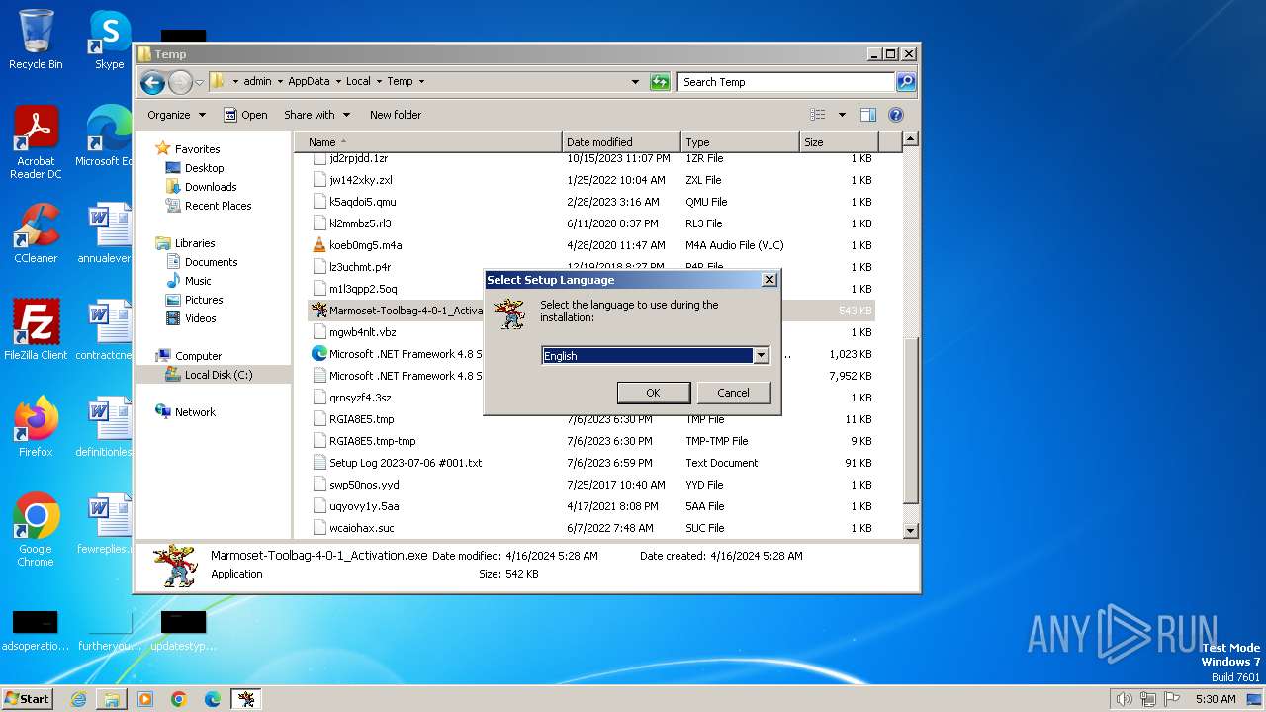Open Music library
This screenshot has height=712, width=1266.
[198, 281]
